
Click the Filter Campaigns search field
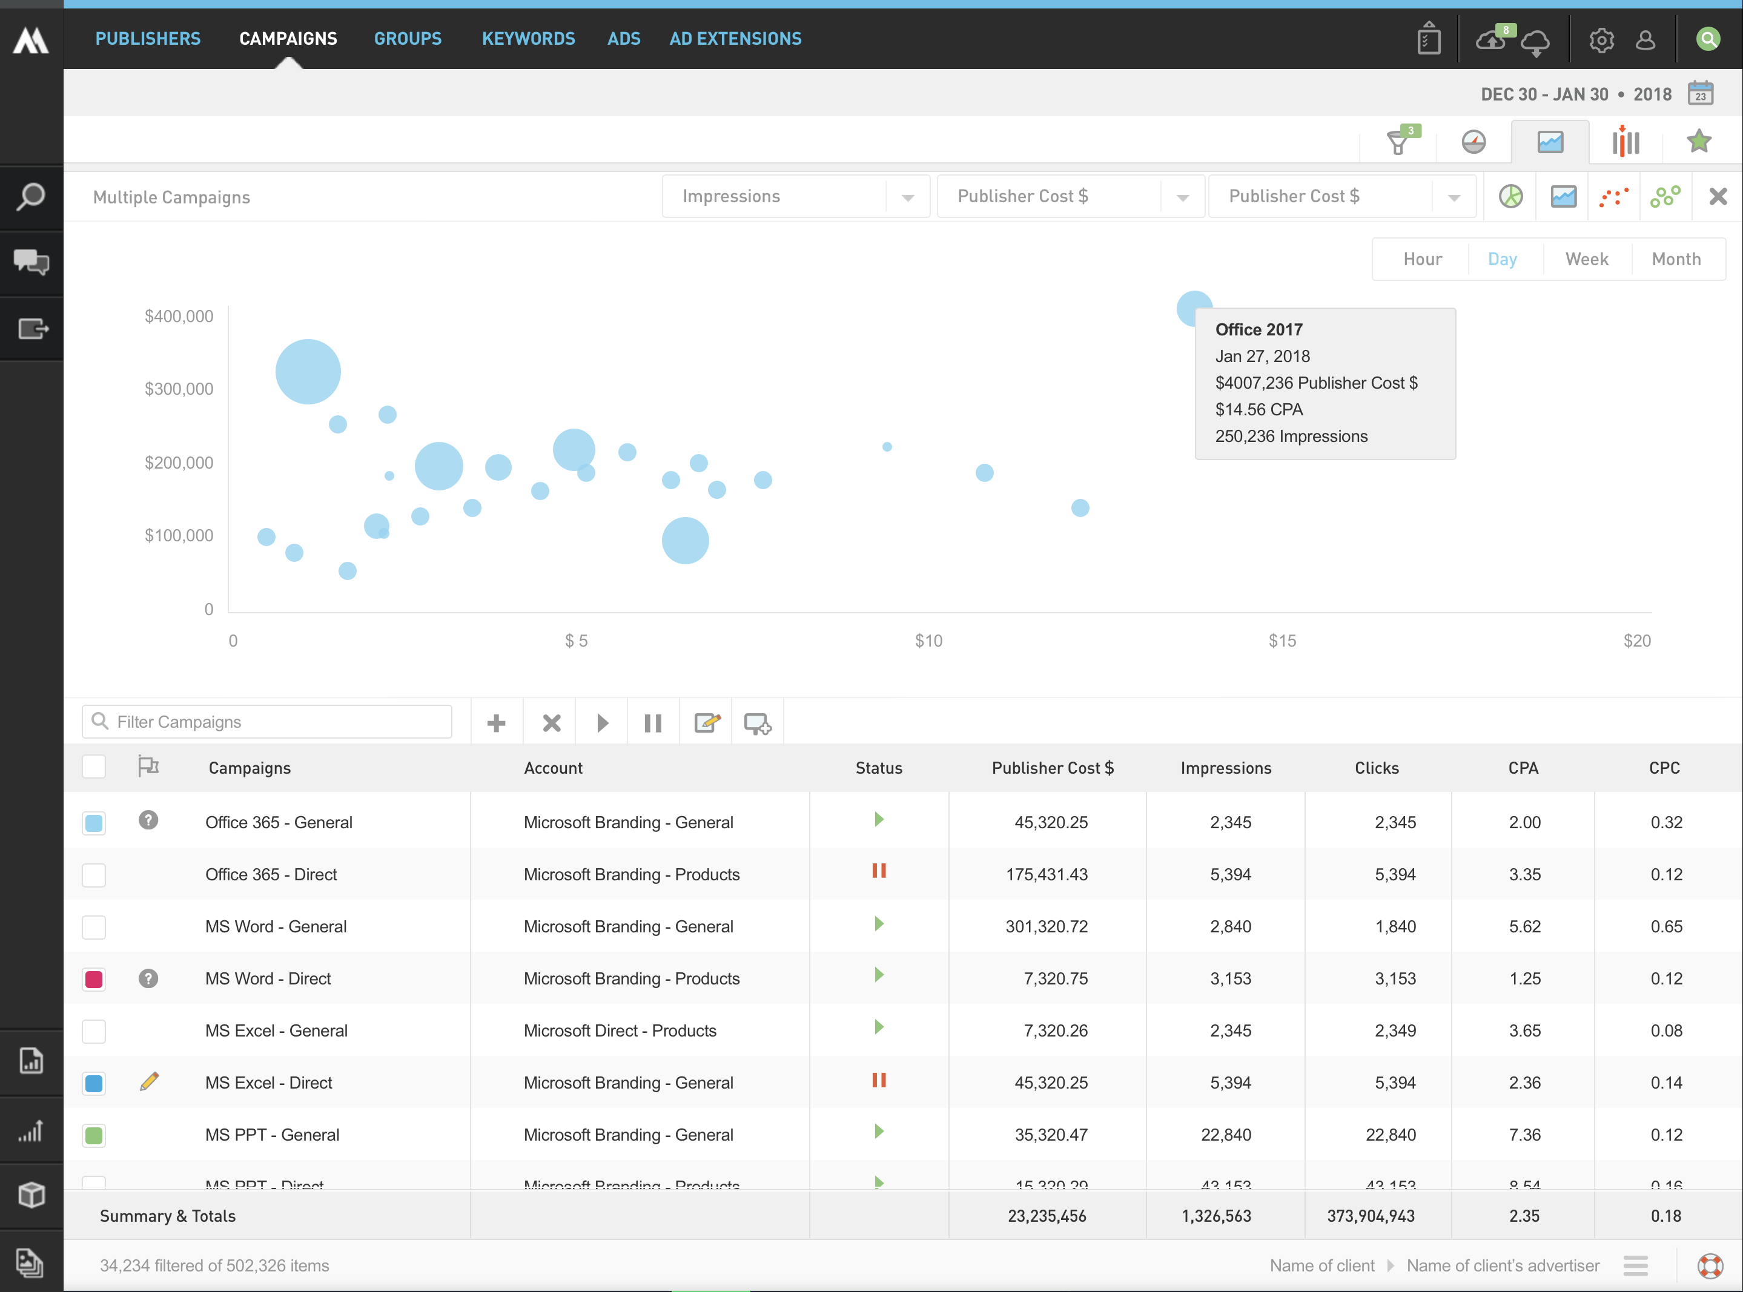coord(278,722)
